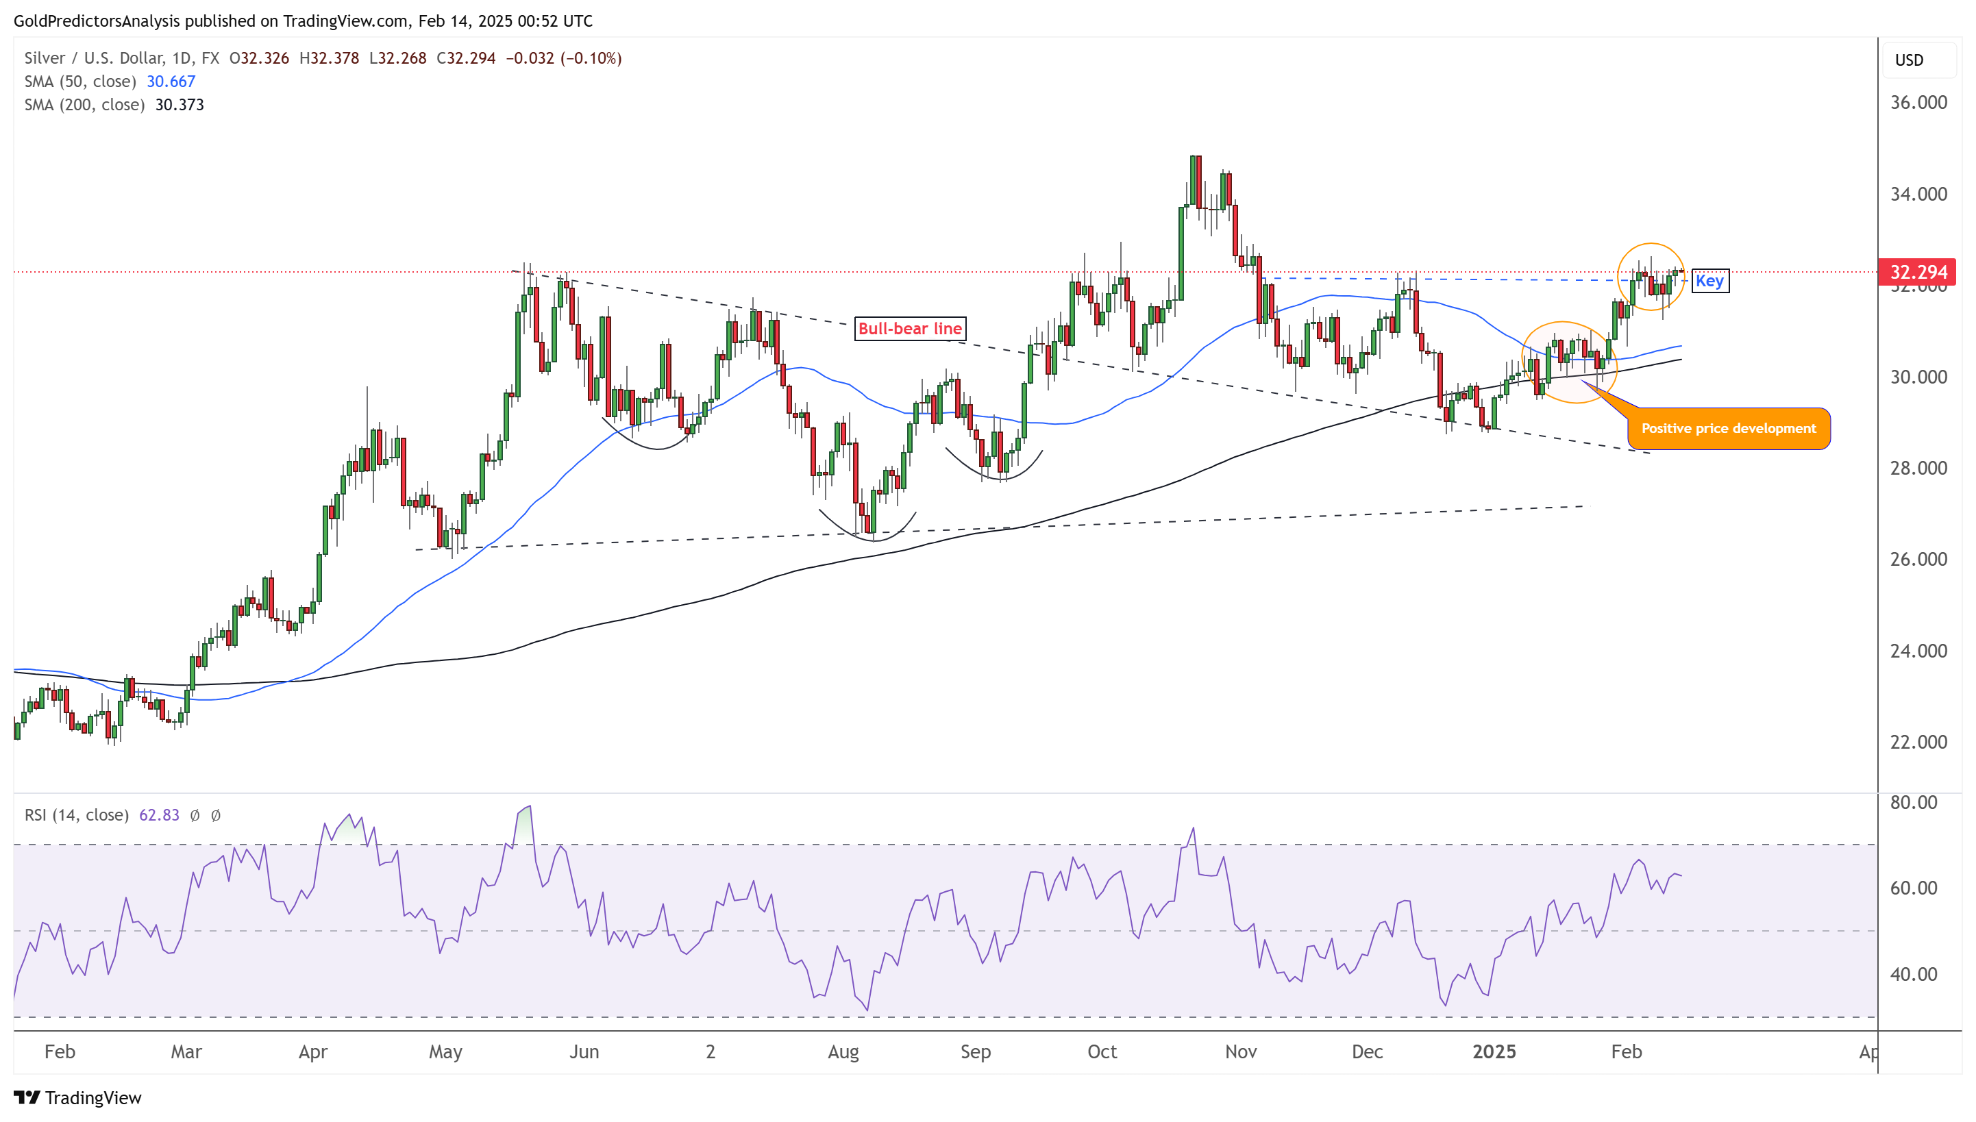Select the red 32.294 current price tag
This screenshot has width=1976, height=1122.
pos(1918,272)
